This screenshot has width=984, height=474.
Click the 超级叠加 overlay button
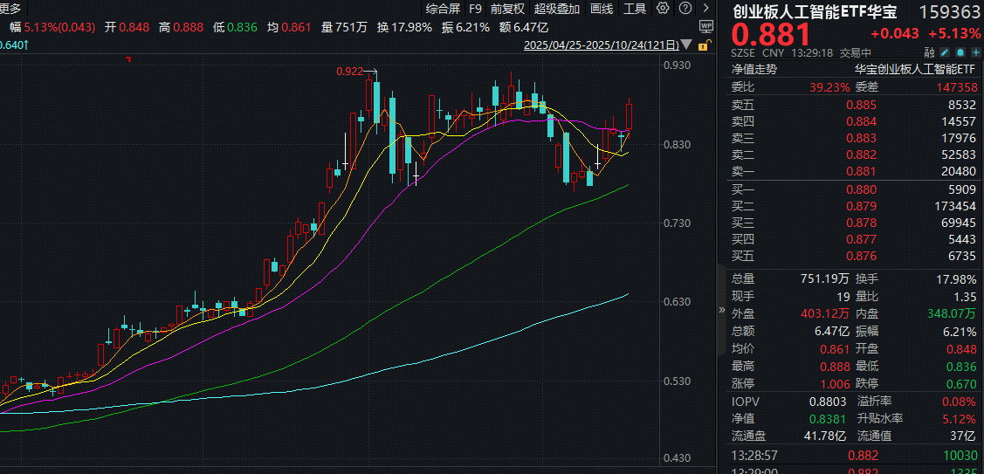click(x=556, y=9)
